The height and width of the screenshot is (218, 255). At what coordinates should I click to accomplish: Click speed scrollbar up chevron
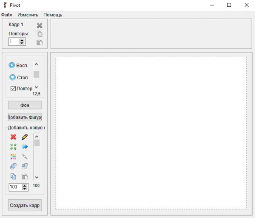click(x=37, y=64)
